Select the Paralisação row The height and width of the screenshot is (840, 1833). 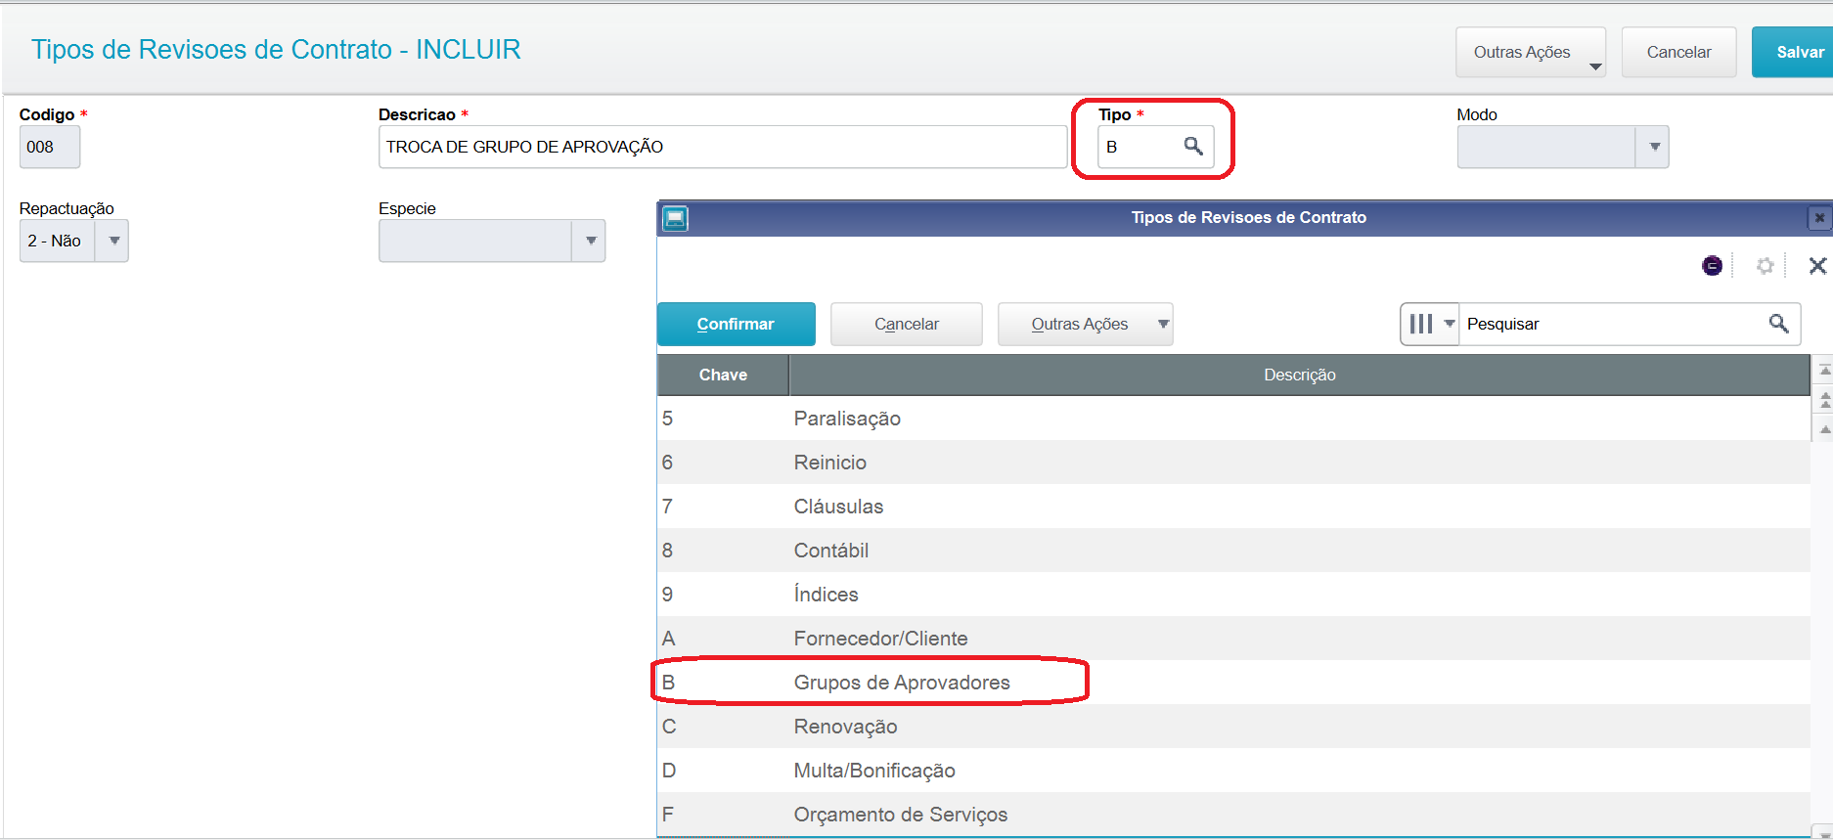coord(1233,419)
